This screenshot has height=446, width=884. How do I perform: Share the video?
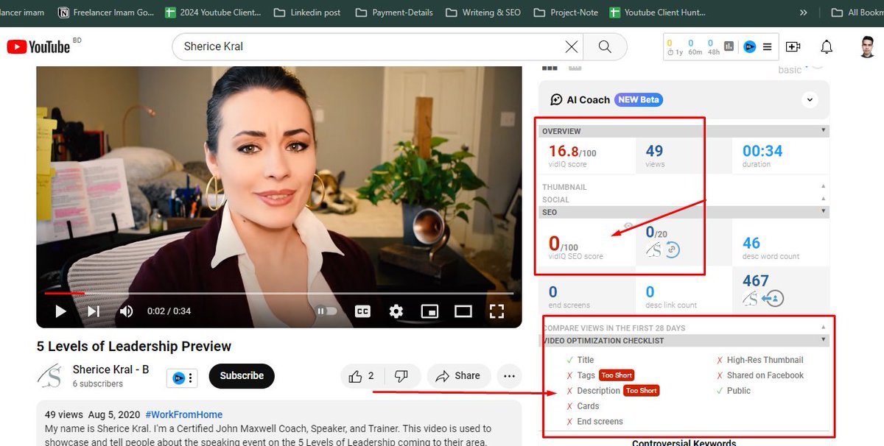tap(457, 375)
